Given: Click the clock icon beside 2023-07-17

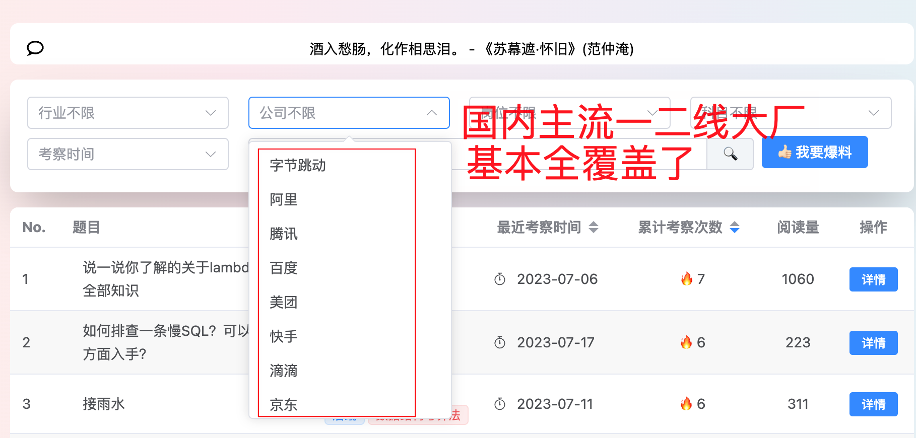Looking at the screenshot, I should [x=500, y=342].
